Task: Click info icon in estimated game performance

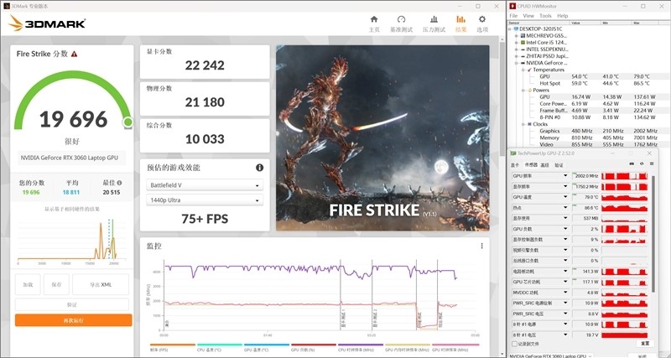Action: coord(260,168)
